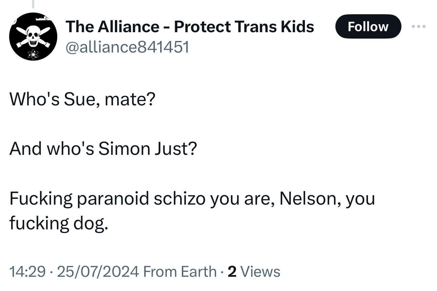This screenshot has width=437, height=291.
Task: Click the atom symbol in the avatar
Action: click(33, 54)
